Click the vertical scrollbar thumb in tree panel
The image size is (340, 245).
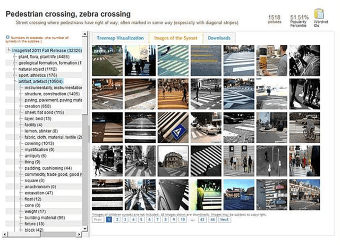(x=85, y=75)
